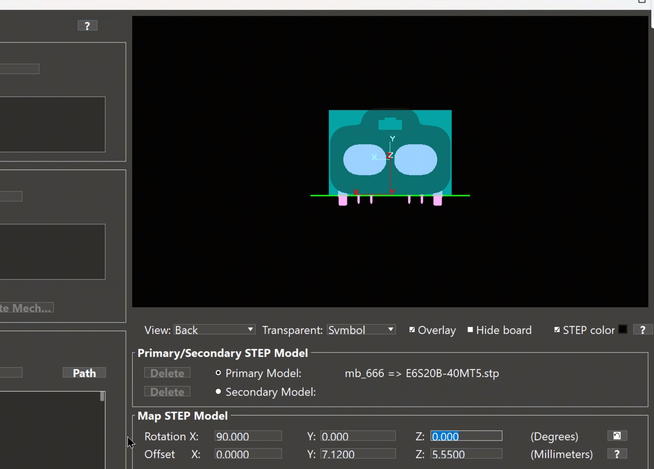Click the rotation reset icon beside Degrees
Image resolution: width=654 pixels, height=469 pixels.
coord(617,436)
